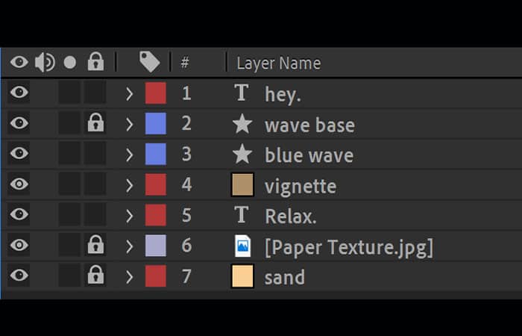Image resolution: width=522 pixels, height=336 pixels.
Task: Expand the hey. layer properties
Action: pos(130,94)
